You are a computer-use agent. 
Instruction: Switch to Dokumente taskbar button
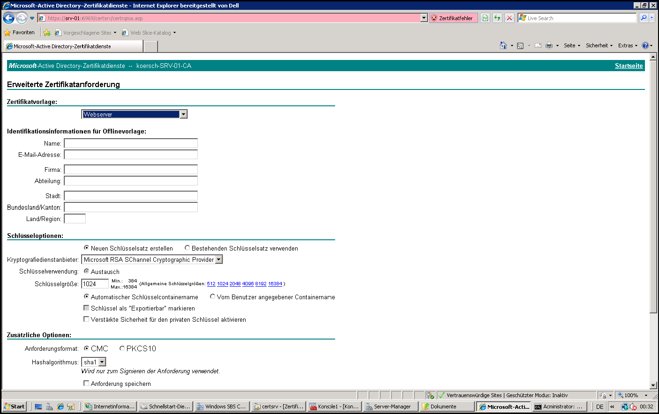pos(447,407)
